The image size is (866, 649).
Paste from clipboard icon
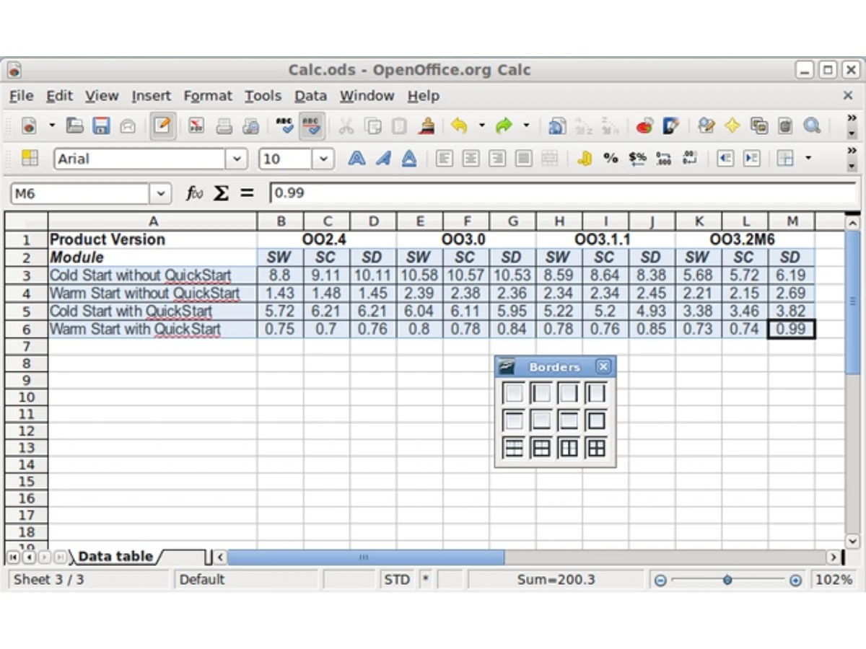pyautogui.click(x=399, y=126)
